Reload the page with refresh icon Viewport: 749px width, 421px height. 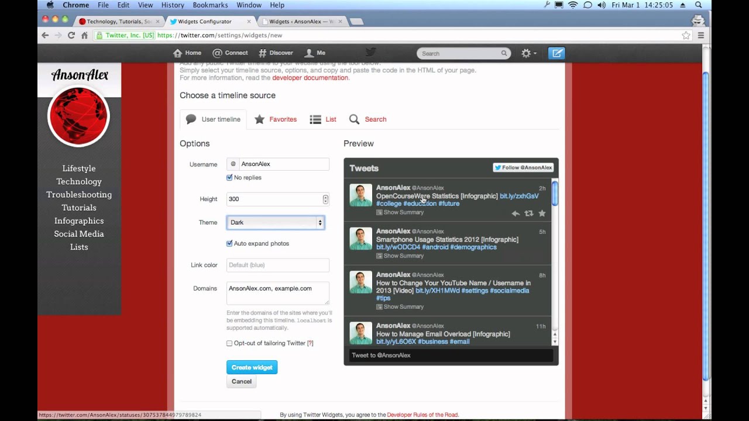pyautogui.click(x=71, y=35)
